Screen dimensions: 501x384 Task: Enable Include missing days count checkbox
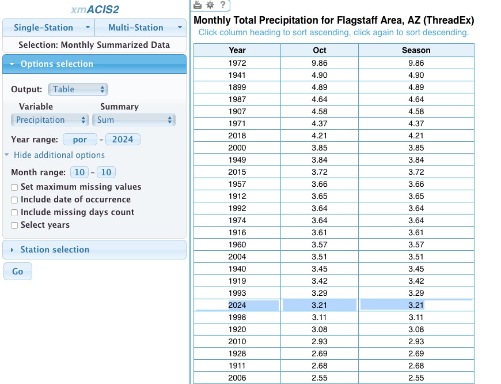point(14,213)
